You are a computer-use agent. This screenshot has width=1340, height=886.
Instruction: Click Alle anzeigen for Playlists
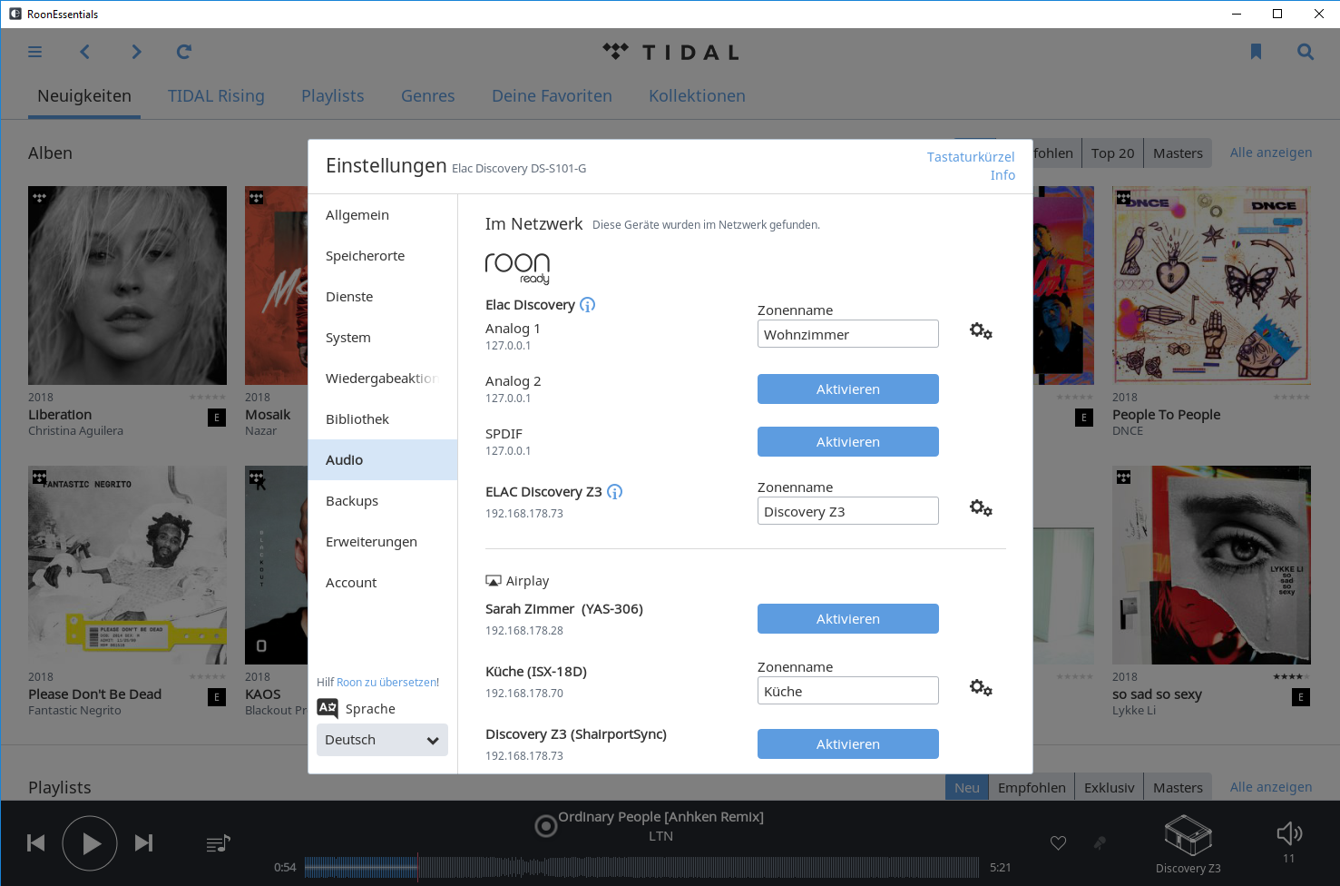[1271, 787]
